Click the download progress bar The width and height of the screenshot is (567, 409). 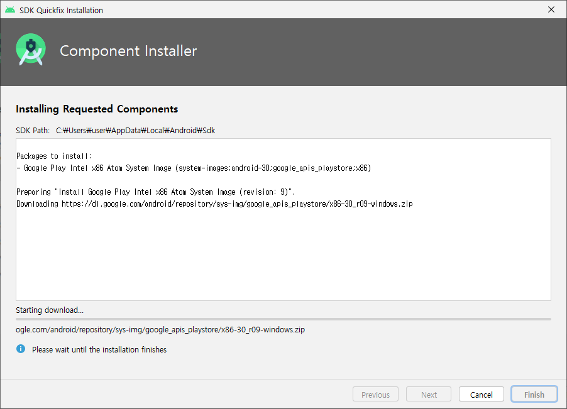coord(283,319)
